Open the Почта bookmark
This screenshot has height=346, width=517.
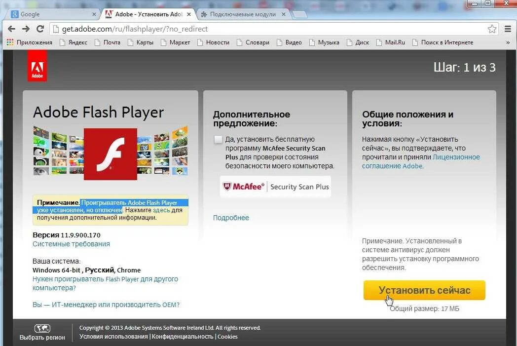pos(108,42)
